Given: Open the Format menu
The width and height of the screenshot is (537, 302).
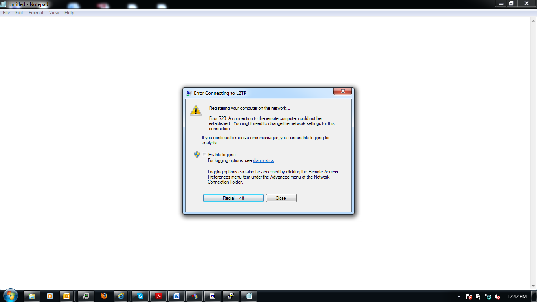Looking at the screenshot, I should (x=36, y=13).
